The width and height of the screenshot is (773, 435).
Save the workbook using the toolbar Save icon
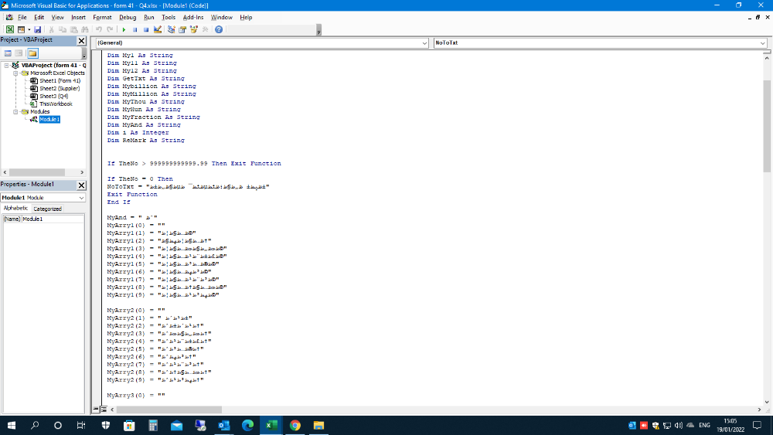click(x=37, y=29)
